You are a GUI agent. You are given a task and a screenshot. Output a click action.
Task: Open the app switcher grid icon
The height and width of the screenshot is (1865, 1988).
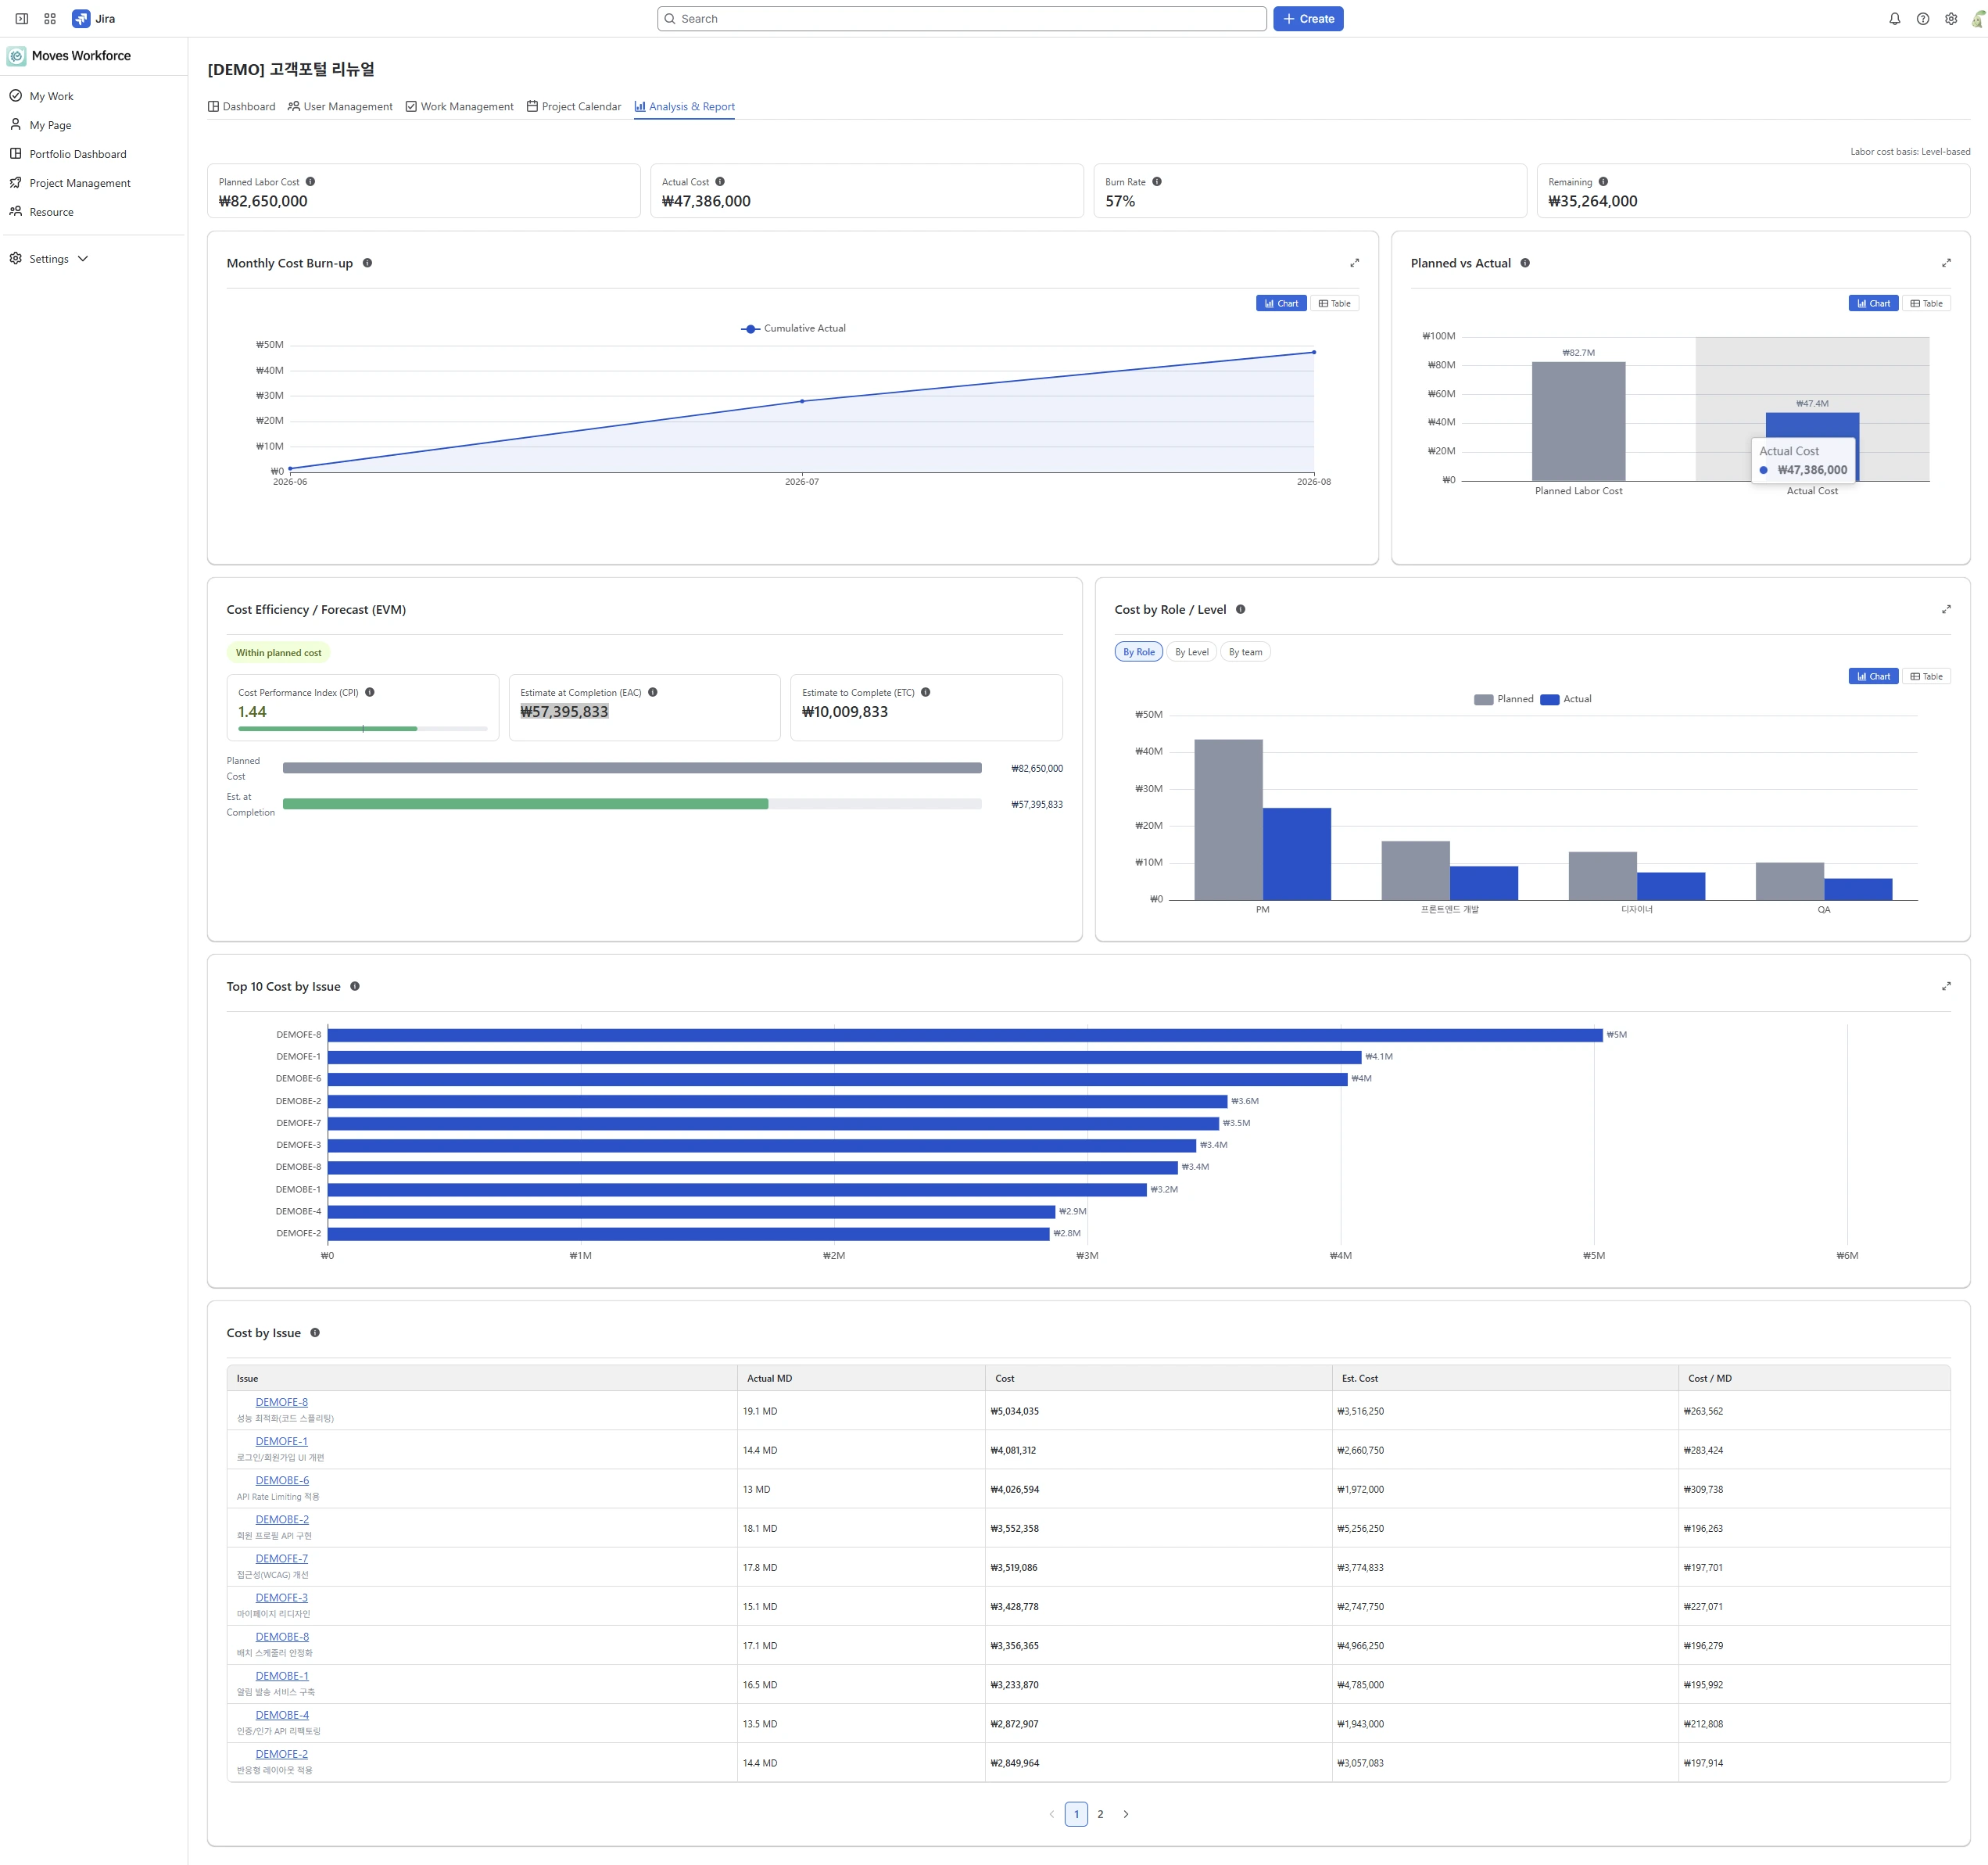(x=50, y=19)
